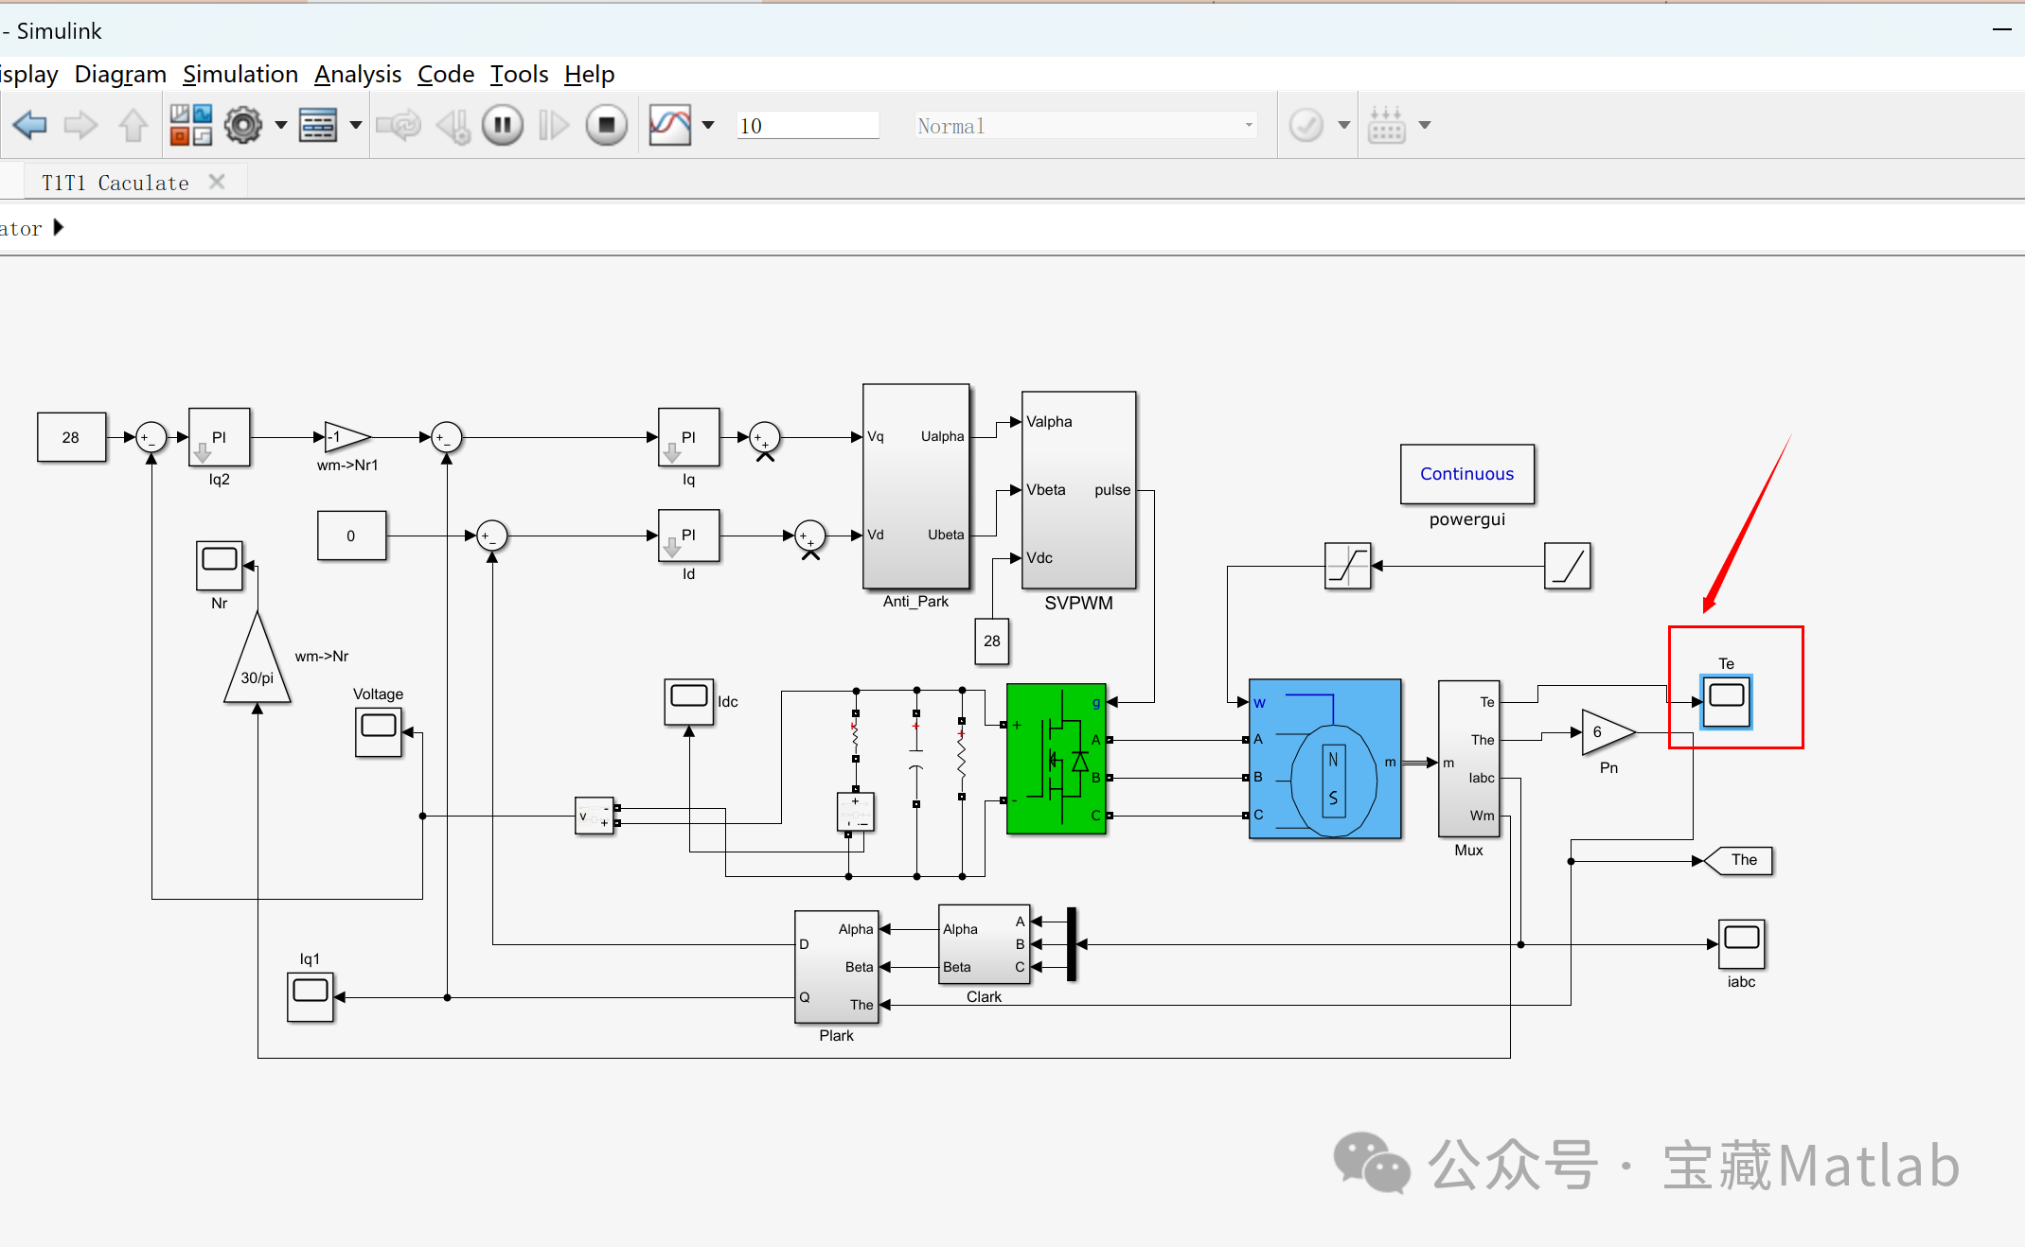The height and width of the screenshot is (1247, 2025).
Task: Click the simulation stop time field
Action: 808,126
